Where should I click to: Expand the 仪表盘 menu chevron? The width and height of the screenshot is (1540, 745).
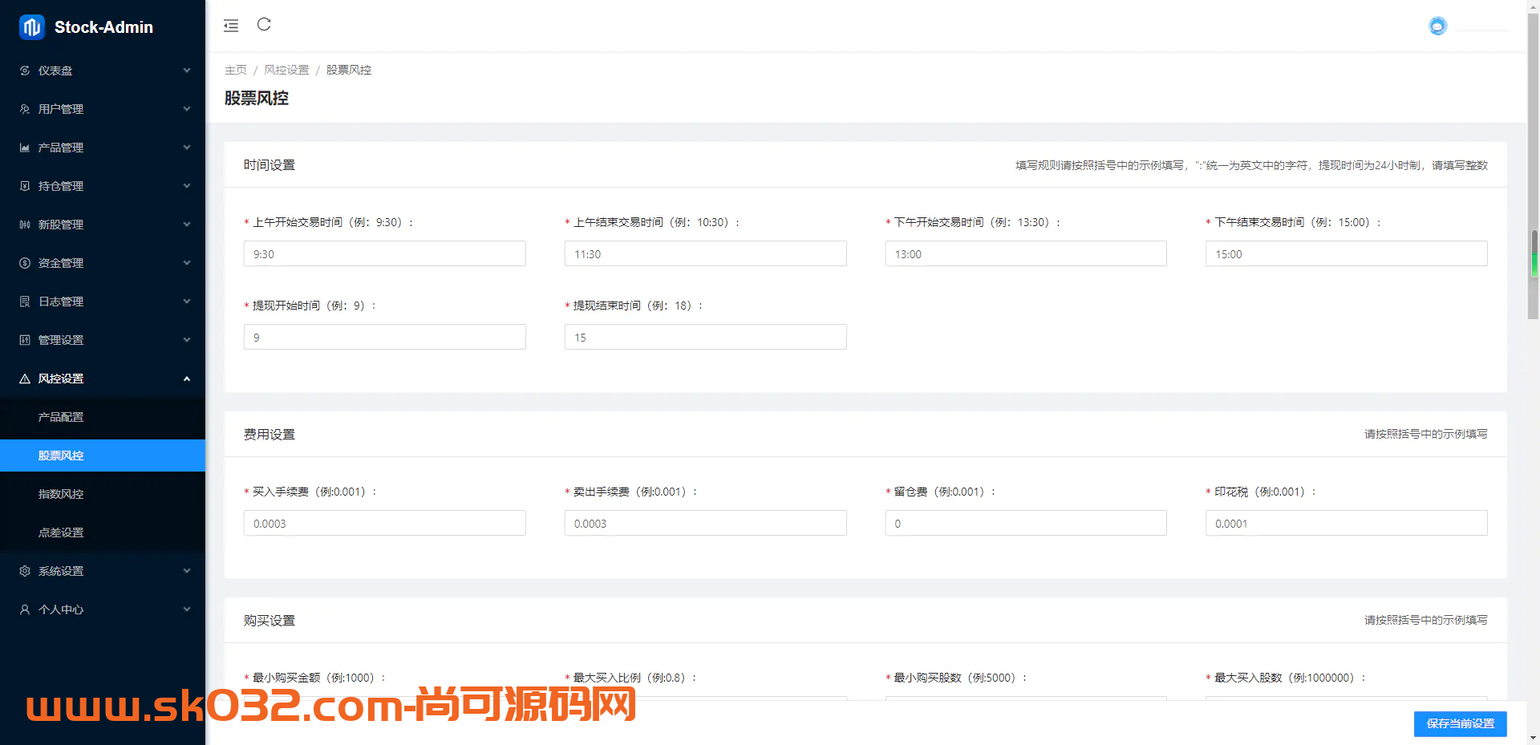tap(187, 71)
